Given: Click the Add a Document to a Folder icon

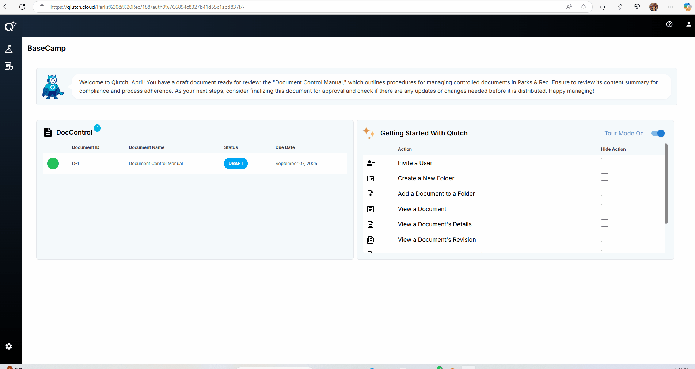Looking at the screenshot, I should (371, 194).
